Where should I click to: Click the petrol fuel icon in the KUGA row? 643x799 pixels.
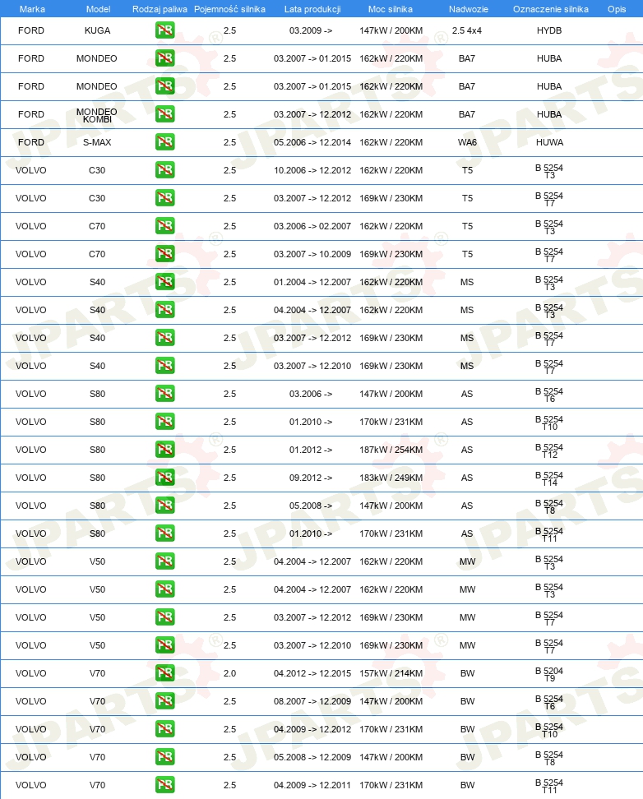point(164,30)
